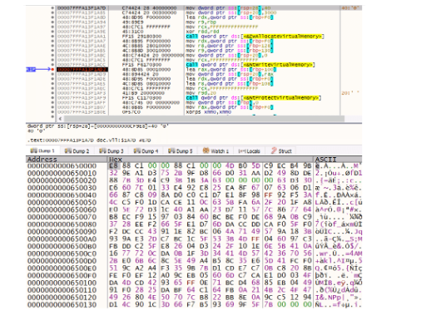Toggle breakpoint dot on ZwAllocateVirtualMemory call row
The image size is (436, 315).
pyautogui.click(x=52, y=37)
